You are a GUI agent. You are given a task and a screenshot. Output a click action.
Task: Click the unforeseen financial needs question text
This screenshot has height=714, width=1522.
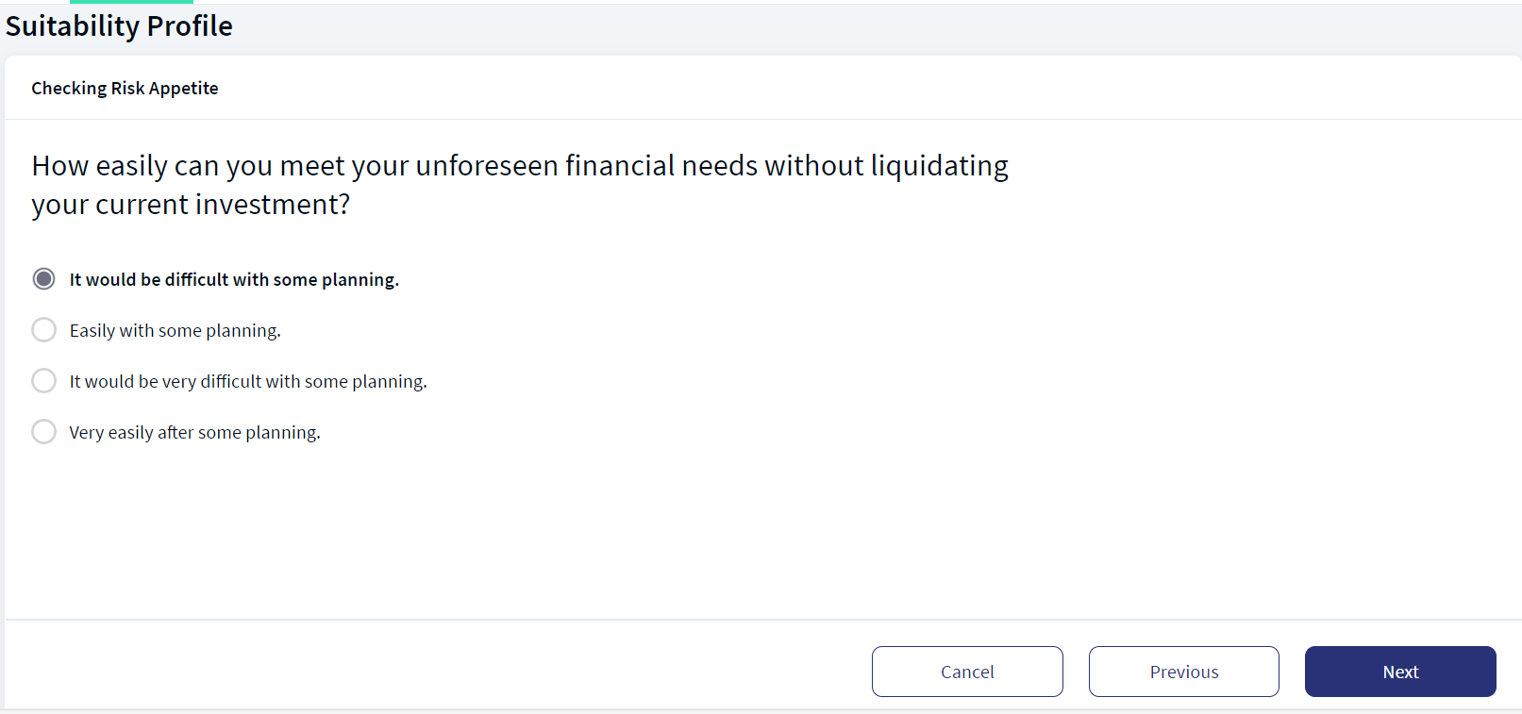(x=520, y=185)
